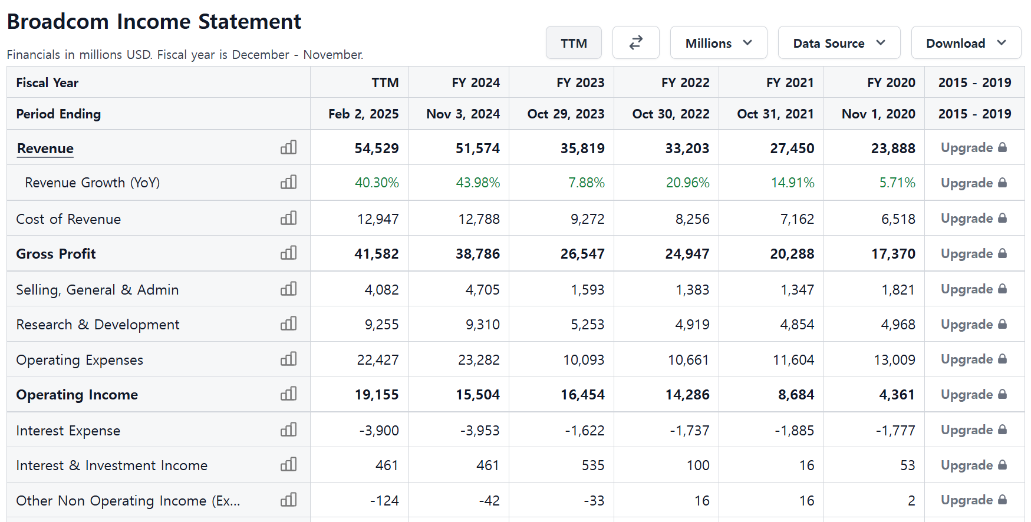This screenshot has width=1031, height=522.
Task: Follow the underlined Revenue link
Action: [x=45, y=148]
